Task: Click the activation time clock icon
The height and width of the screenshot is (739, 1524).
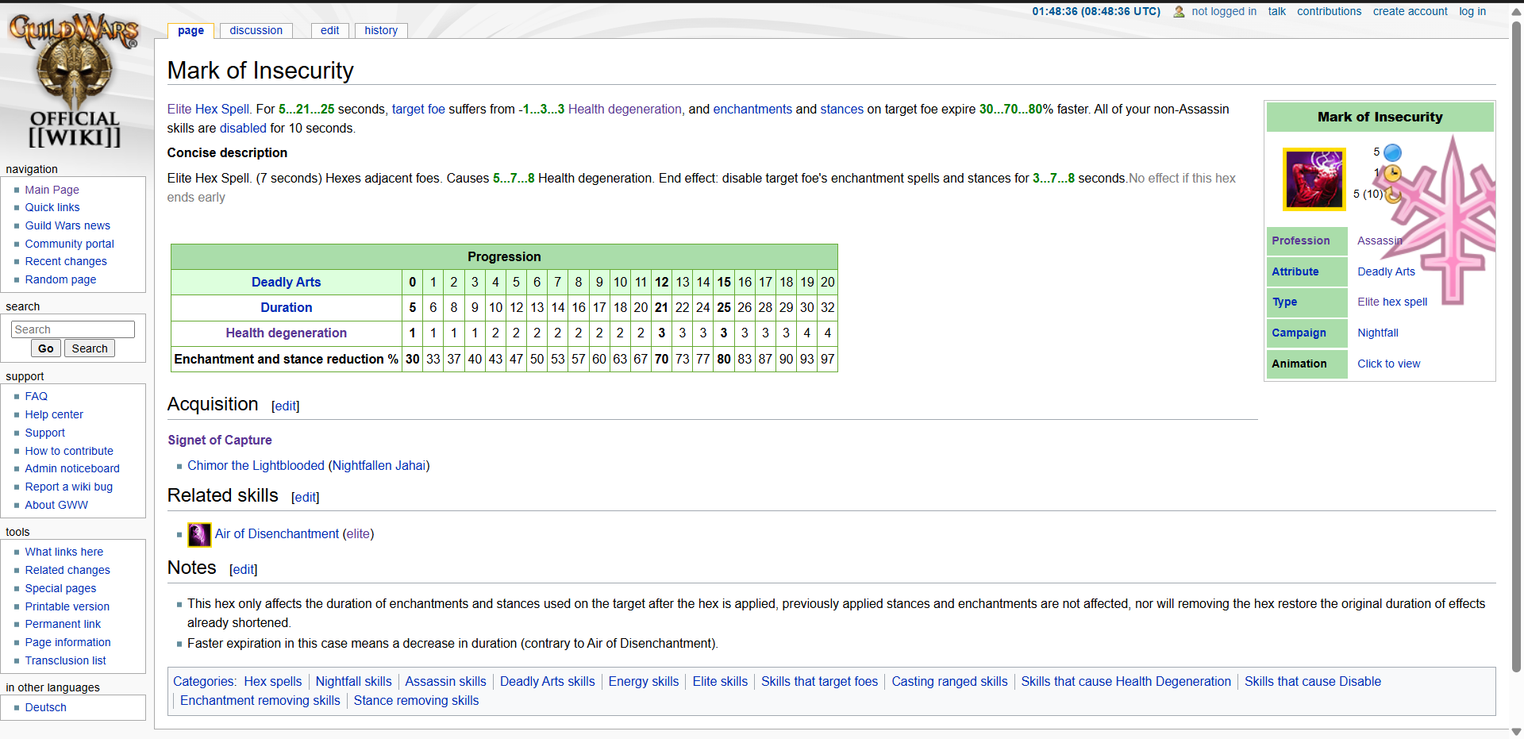Action: point(1392,173)
